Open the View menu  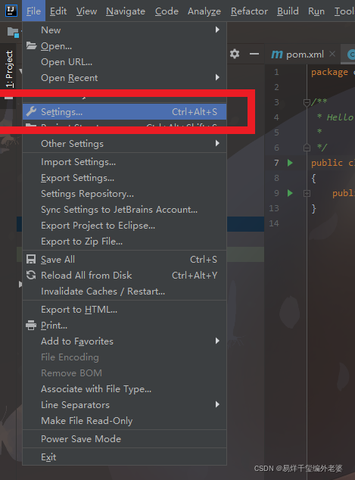[86, 11]
